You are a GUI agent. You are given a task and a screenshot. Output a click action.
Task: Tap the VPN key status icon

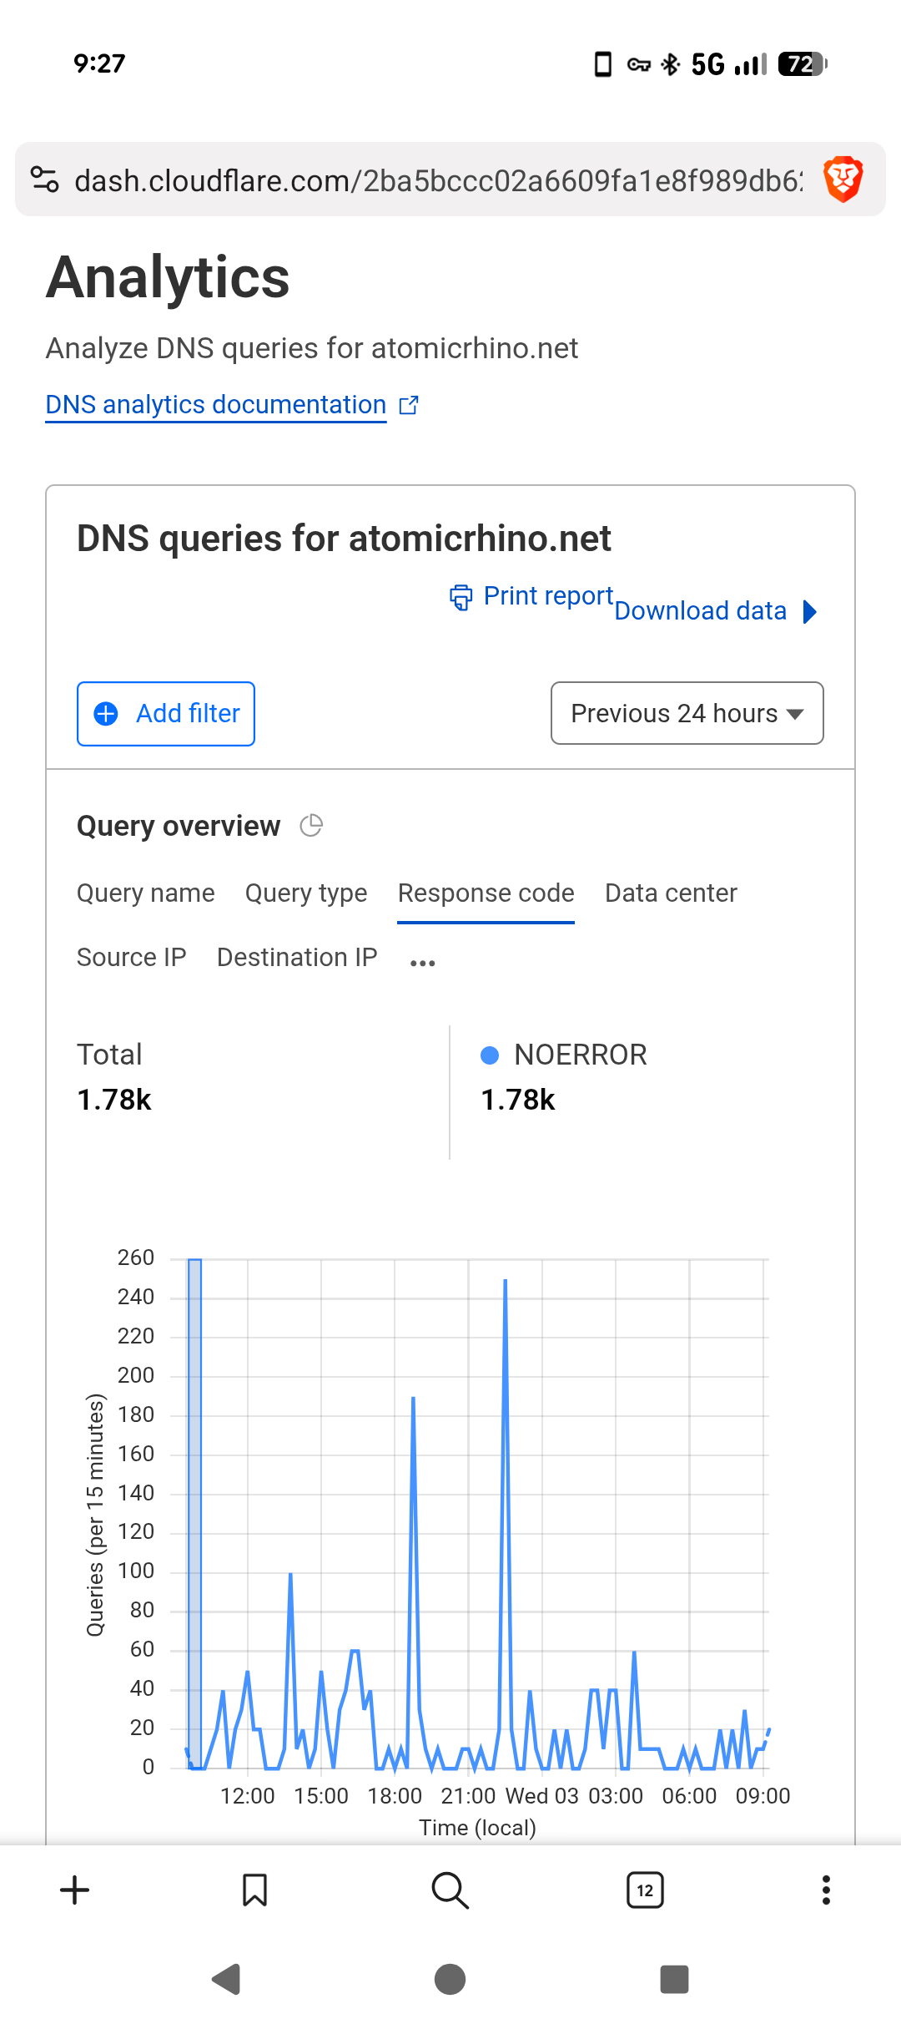(x=639, y=64)
